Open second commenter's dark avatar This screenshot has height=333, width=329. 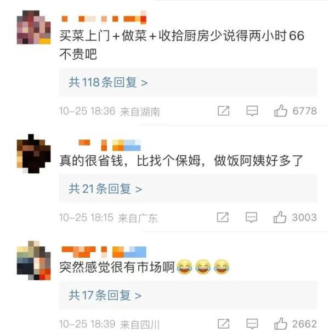(34, 154)
